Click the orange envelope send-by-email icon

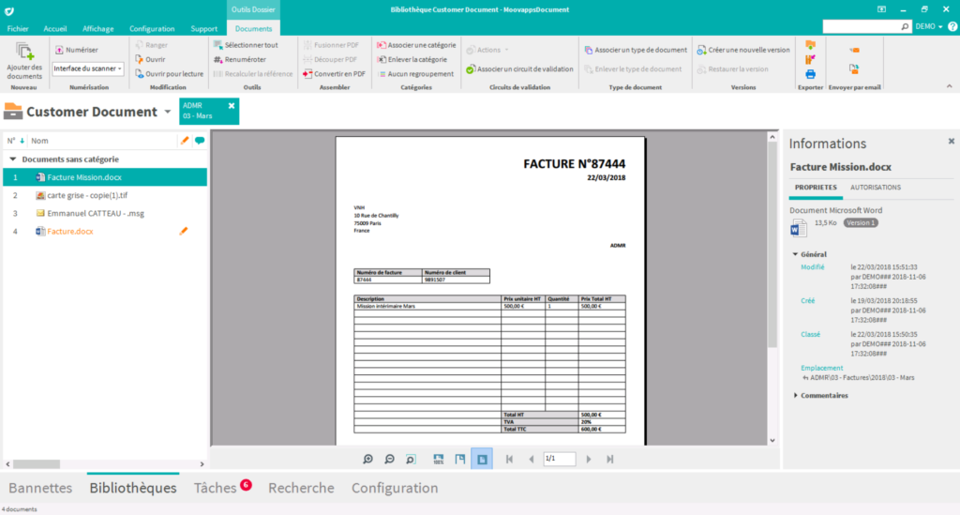tap(854, 51)
